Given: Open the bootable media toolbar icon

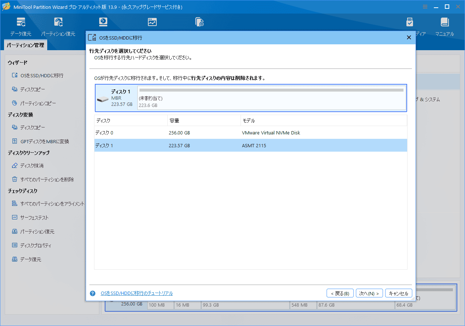Looking at the screenshot, I should [410, 22].
